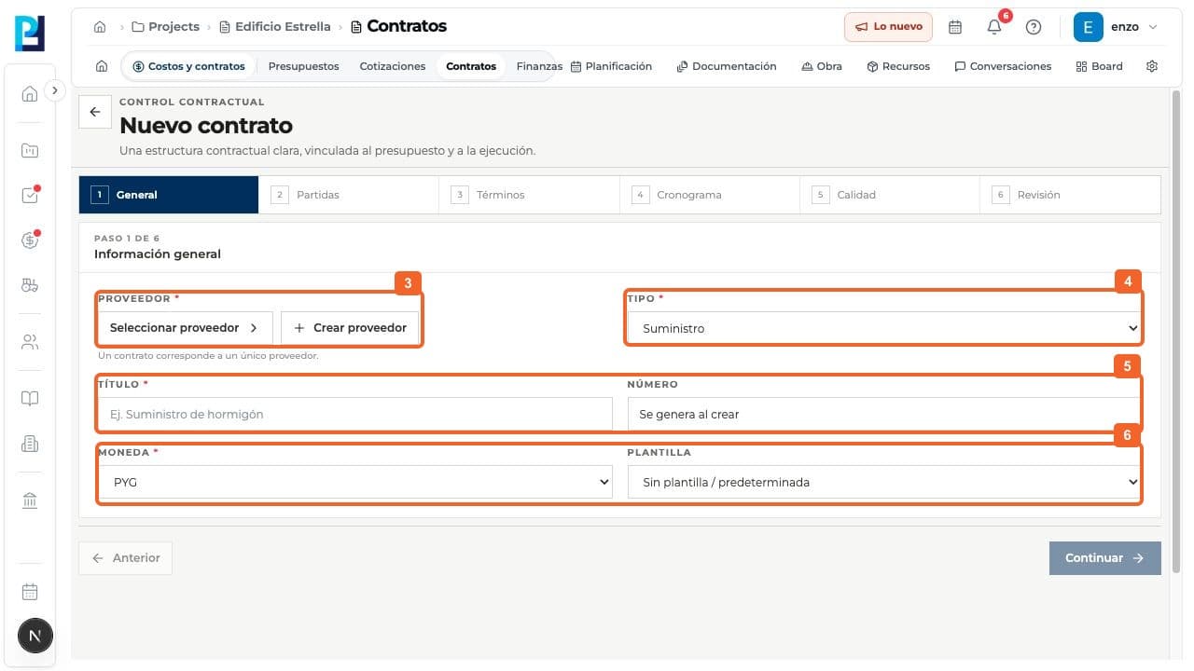Click the home icon in module tab bar

point(102,66)
